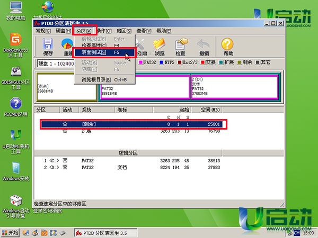Click the fourth quick launch taskbar icon
Viewport: 318px width, 238px height.
pyautogui.click(x=53, y=233)
